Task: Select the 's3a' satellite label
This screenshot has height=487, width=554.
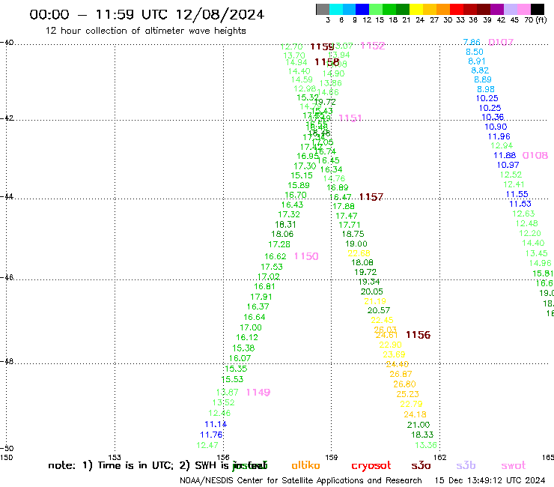Action: pos(421,465)
